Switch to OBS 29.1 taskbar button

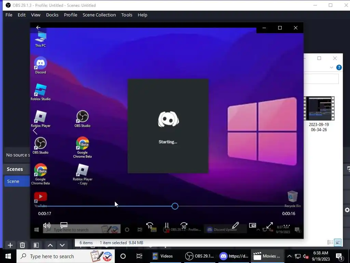point(200,256)
